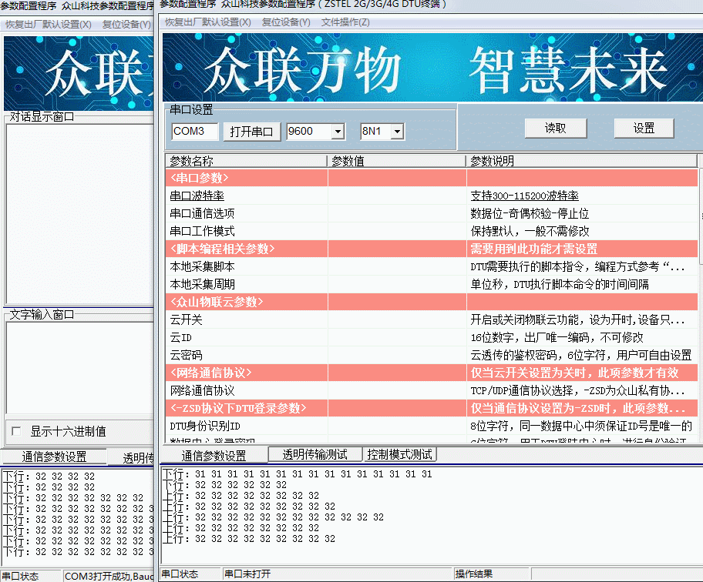Select the 云ID row
The width and height of the screenshot is (703, 582).
432,337
